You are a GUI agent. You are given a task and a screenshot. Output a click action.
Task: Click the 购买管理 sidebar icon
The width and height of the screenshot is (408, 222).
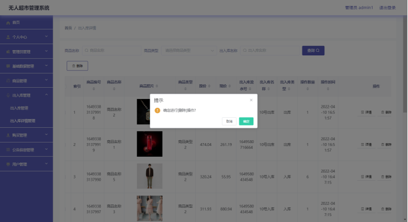point(8,135)
